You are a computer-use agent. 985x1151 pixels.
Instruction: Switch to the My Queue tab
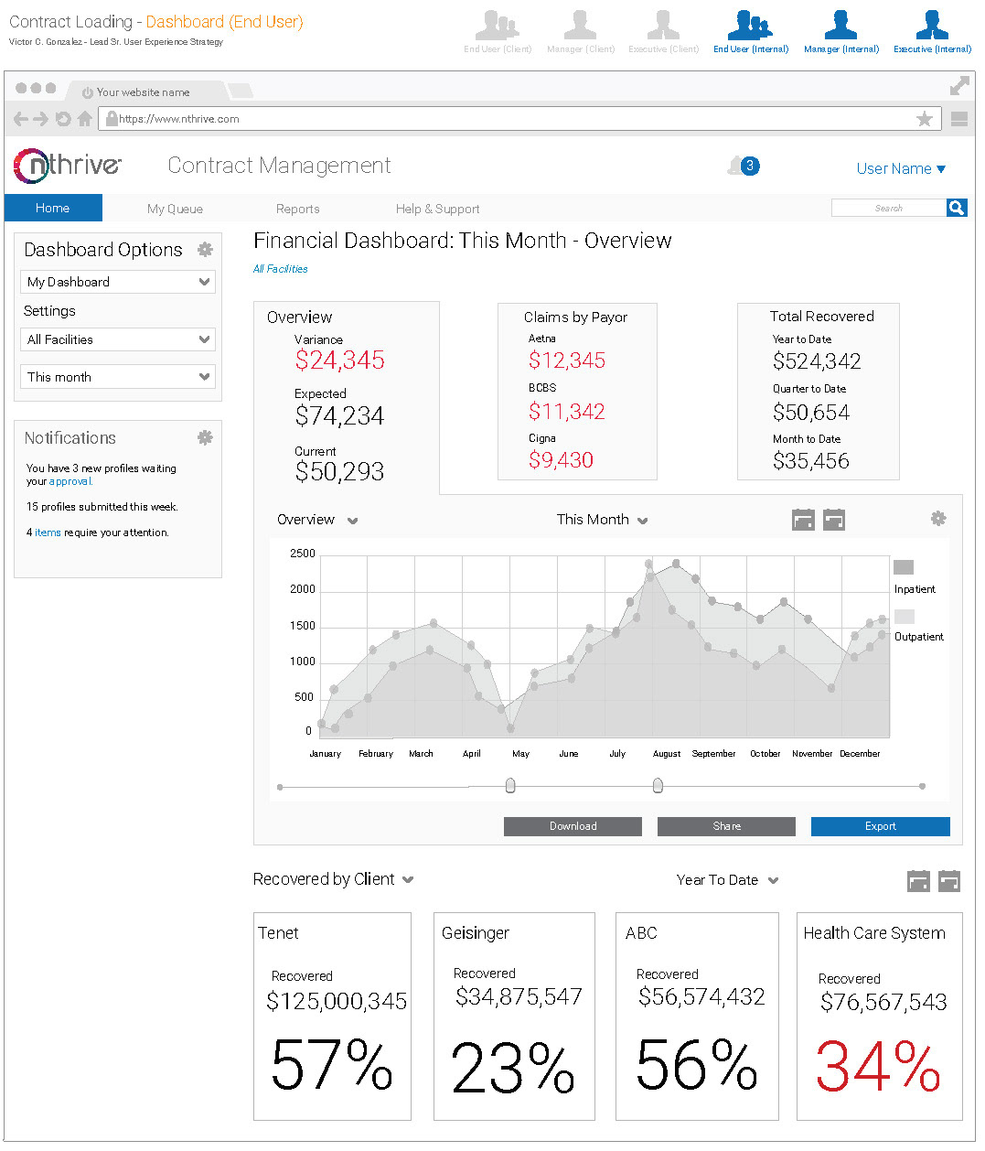175,209
